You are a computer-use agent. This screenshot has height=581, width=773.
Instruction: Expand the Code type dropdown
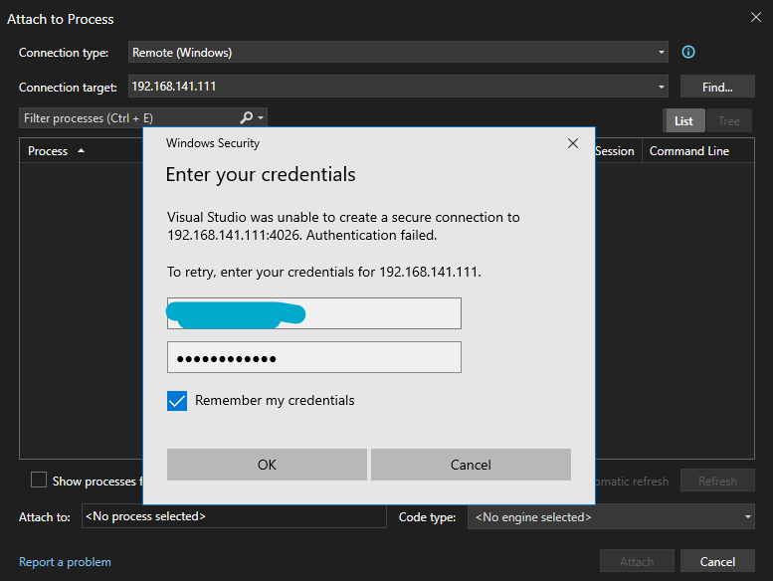(748, 517)
